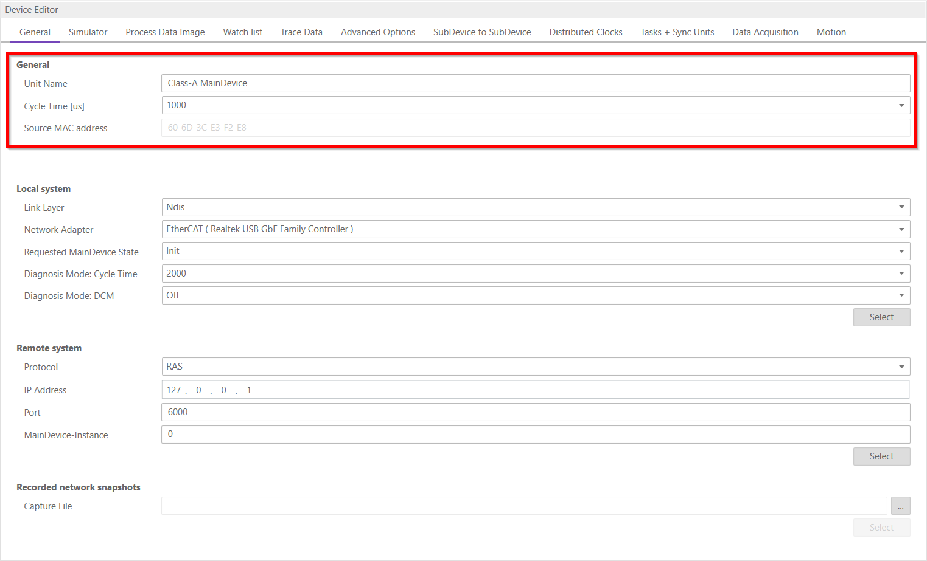This screenshot has width=927, height=561.
Task: Click the Port input field
Action: click(536, 412)
